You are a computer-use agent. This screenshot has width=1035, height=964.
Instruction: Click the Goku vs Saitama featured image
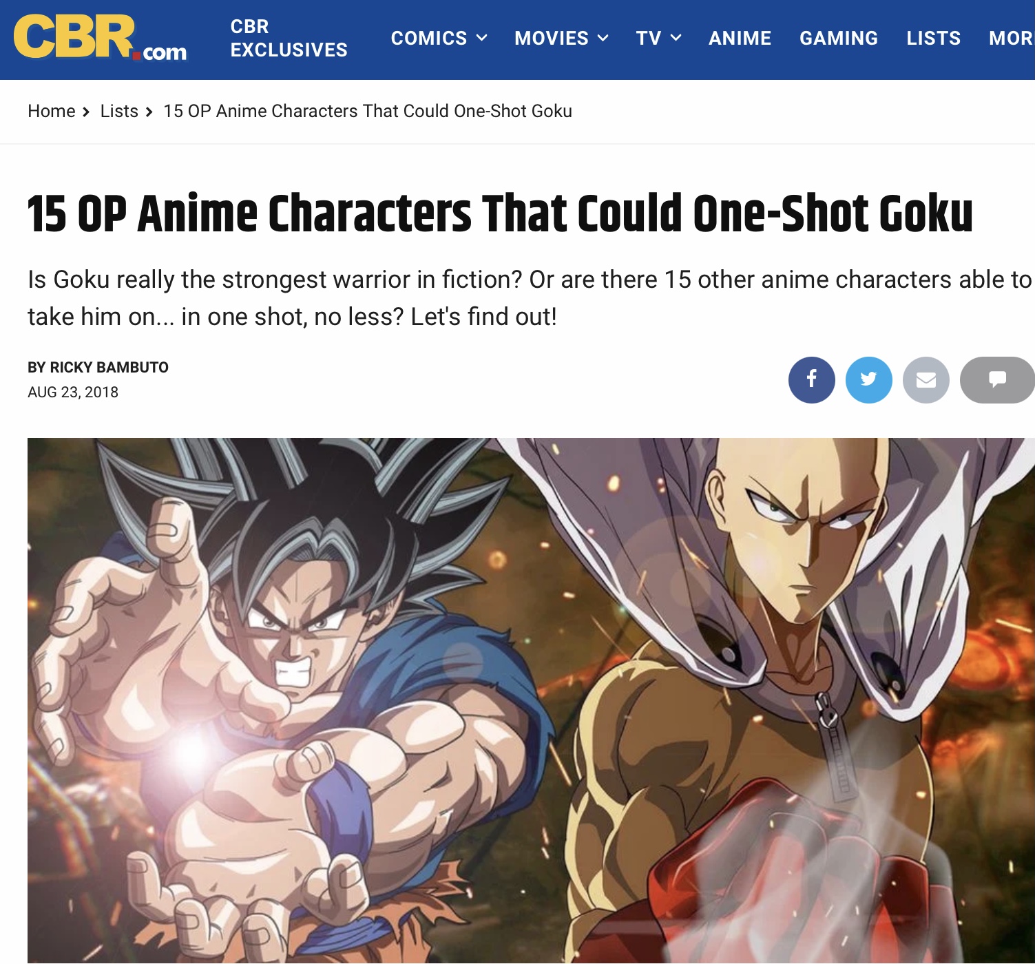click(531, 700)
